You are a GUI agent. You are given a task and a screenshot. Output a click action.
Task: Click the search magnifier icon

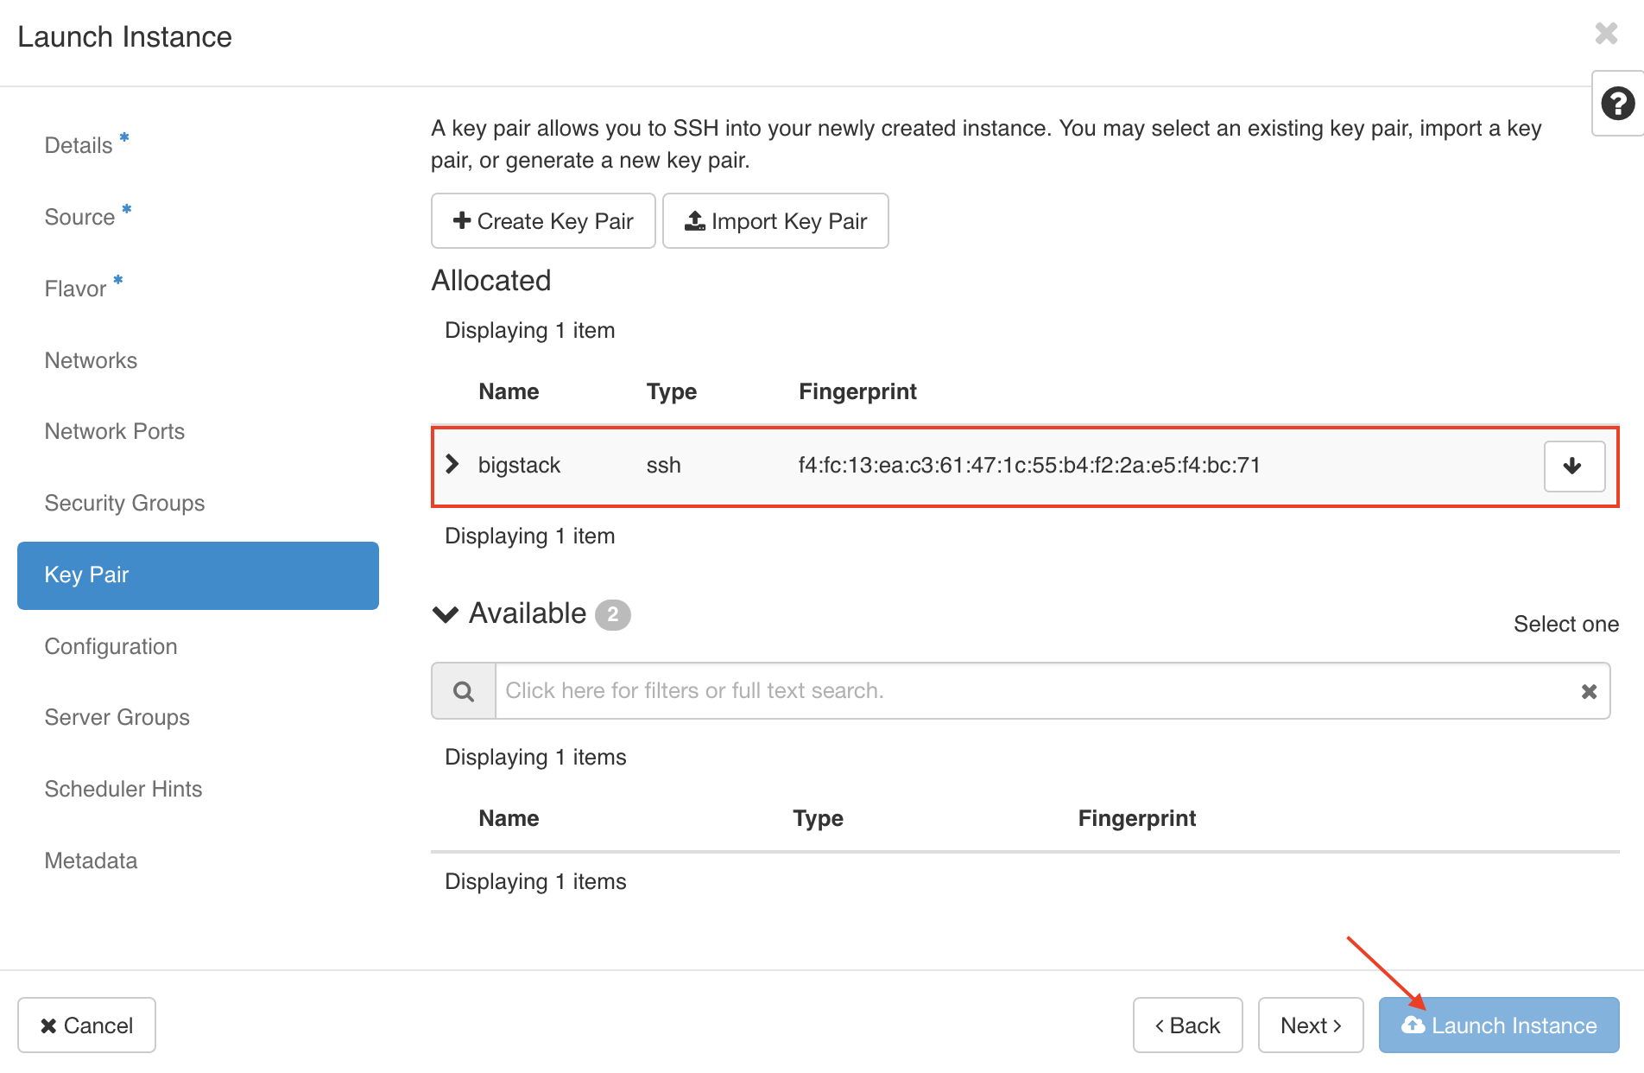click(x=464, y=691)
